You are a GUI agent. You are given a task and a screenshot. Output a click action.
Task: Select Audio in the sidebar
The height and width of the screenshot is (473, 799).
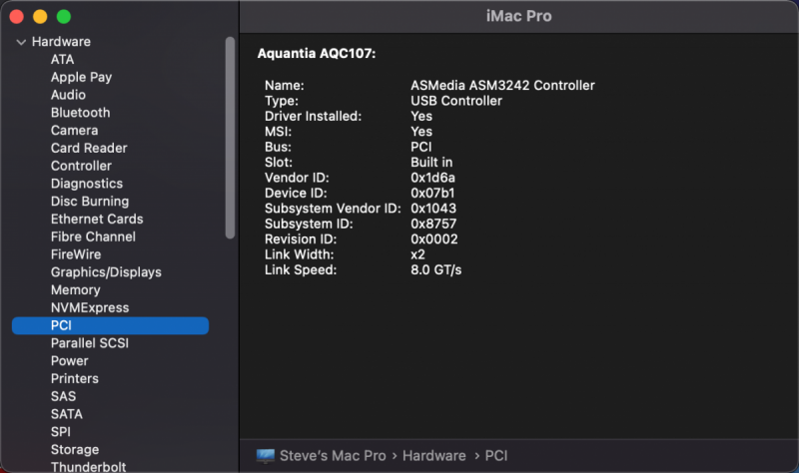[68, 95]
